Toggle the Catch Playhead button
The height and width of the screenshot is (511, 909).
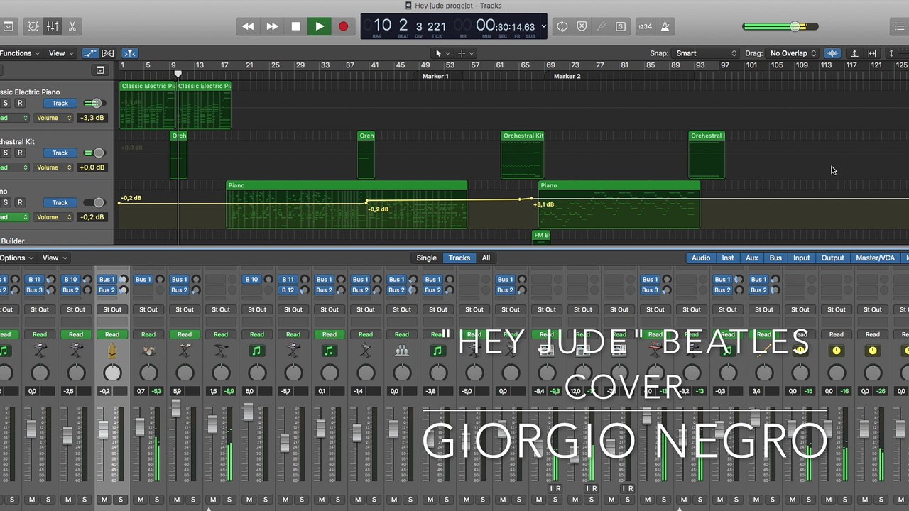[129, 53]
